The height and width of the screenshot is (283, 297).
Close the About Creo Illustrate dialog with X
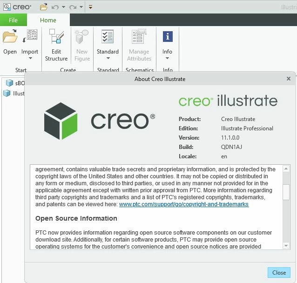click(289, 79)
